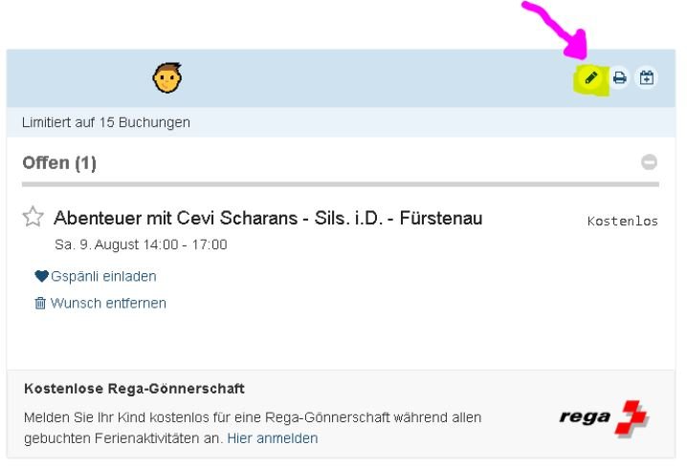Click the magenta arrow annotation
Viewport: 687px width, 467px height.
(557, 30)
